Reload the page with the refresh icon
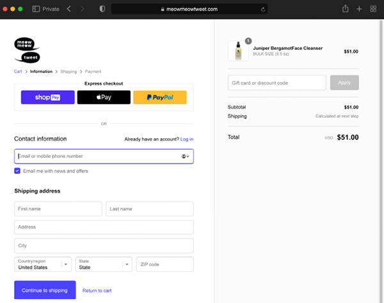This screenshot has width=384, height=303. pos(263,10)
